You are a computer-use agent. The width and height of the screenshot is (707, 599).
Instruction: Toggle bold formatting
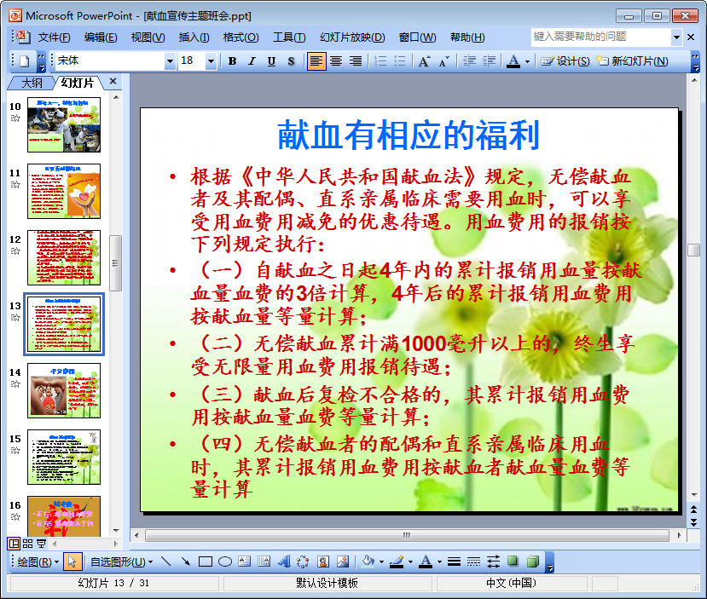[x=232, y=61]
